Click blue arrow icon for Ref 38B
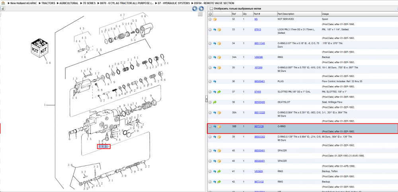Image resolution: width=398 pixels, height=192 pixels. pos(215,127)
